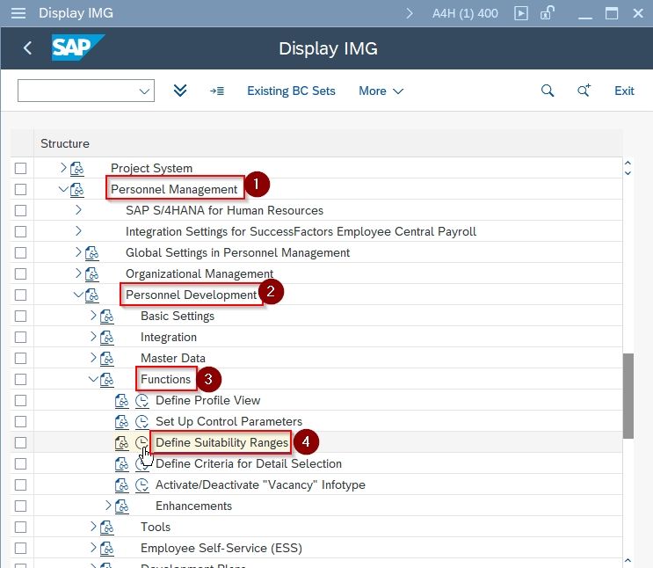
Task: Tick the checkbox for Project System row
Action: click(x=20, y=168)
